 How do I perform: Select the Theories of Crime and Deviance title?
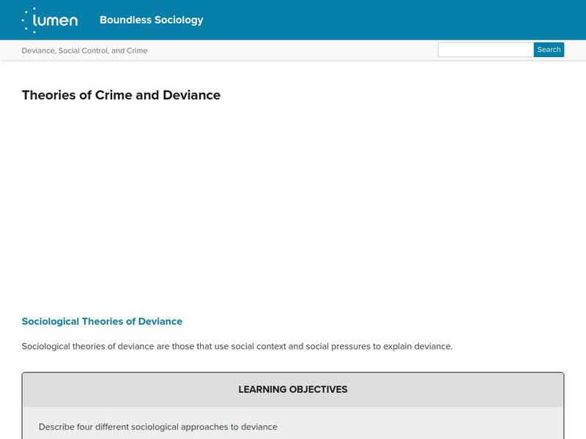[x=121, y=95]
